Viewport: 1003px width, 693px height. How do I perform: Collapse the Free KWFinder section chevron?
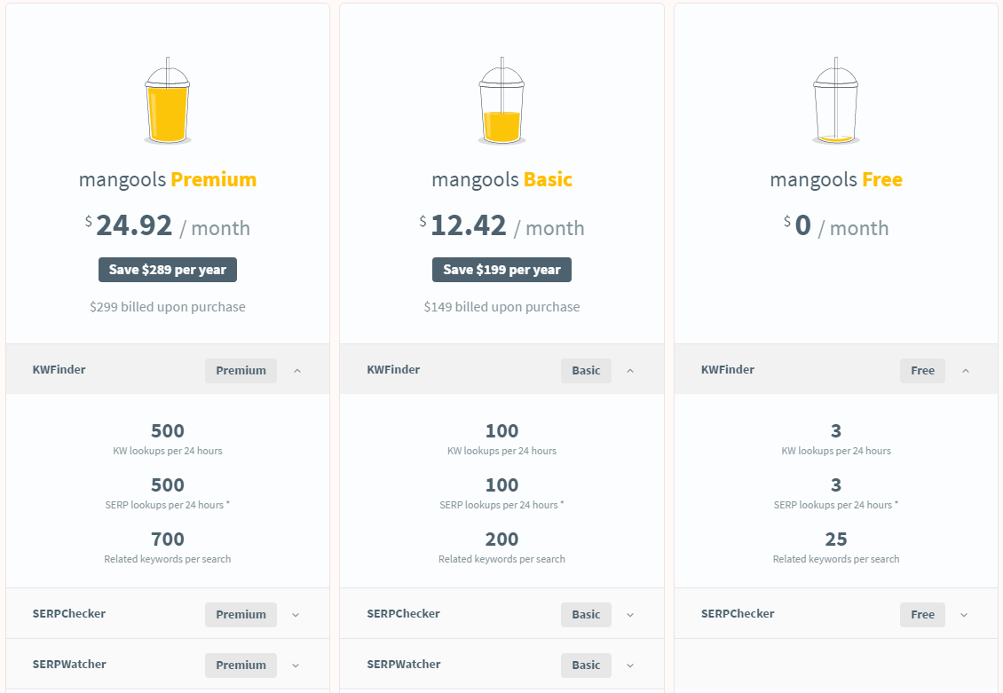966,371
